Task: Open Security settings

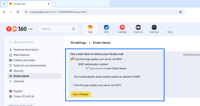Action: [16, 71]
